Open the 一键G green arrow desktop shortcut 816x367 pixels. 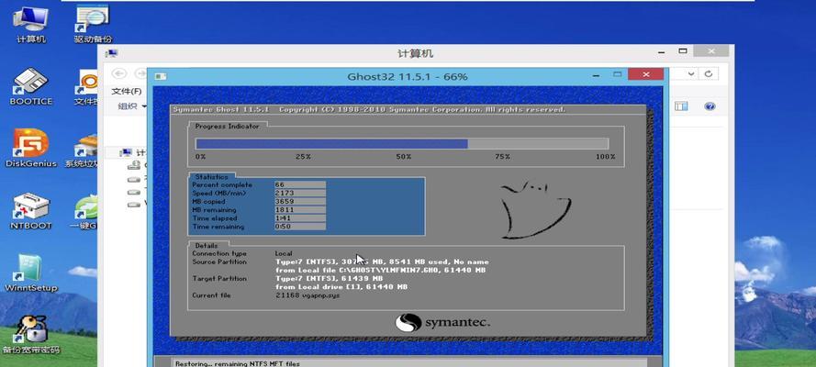tap(85, 212)
